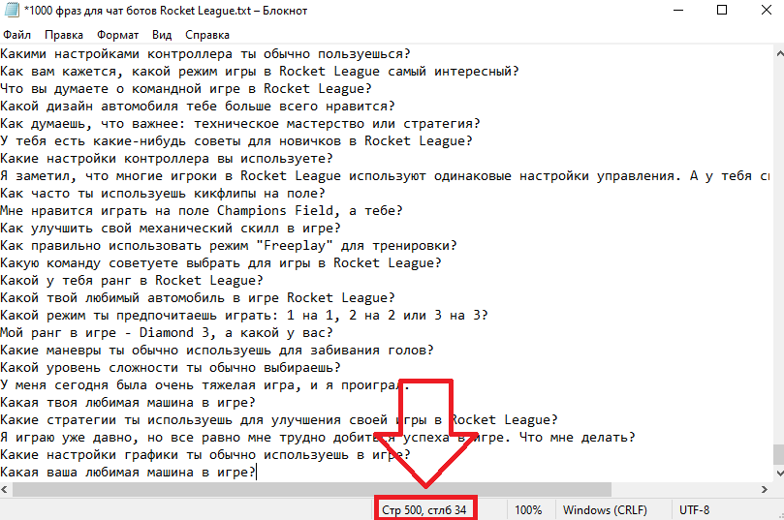784x520 pixels.
Task: Click the line mentioning Diamond 3 rank
Action: pyautogui.click(x=167, y=333)
